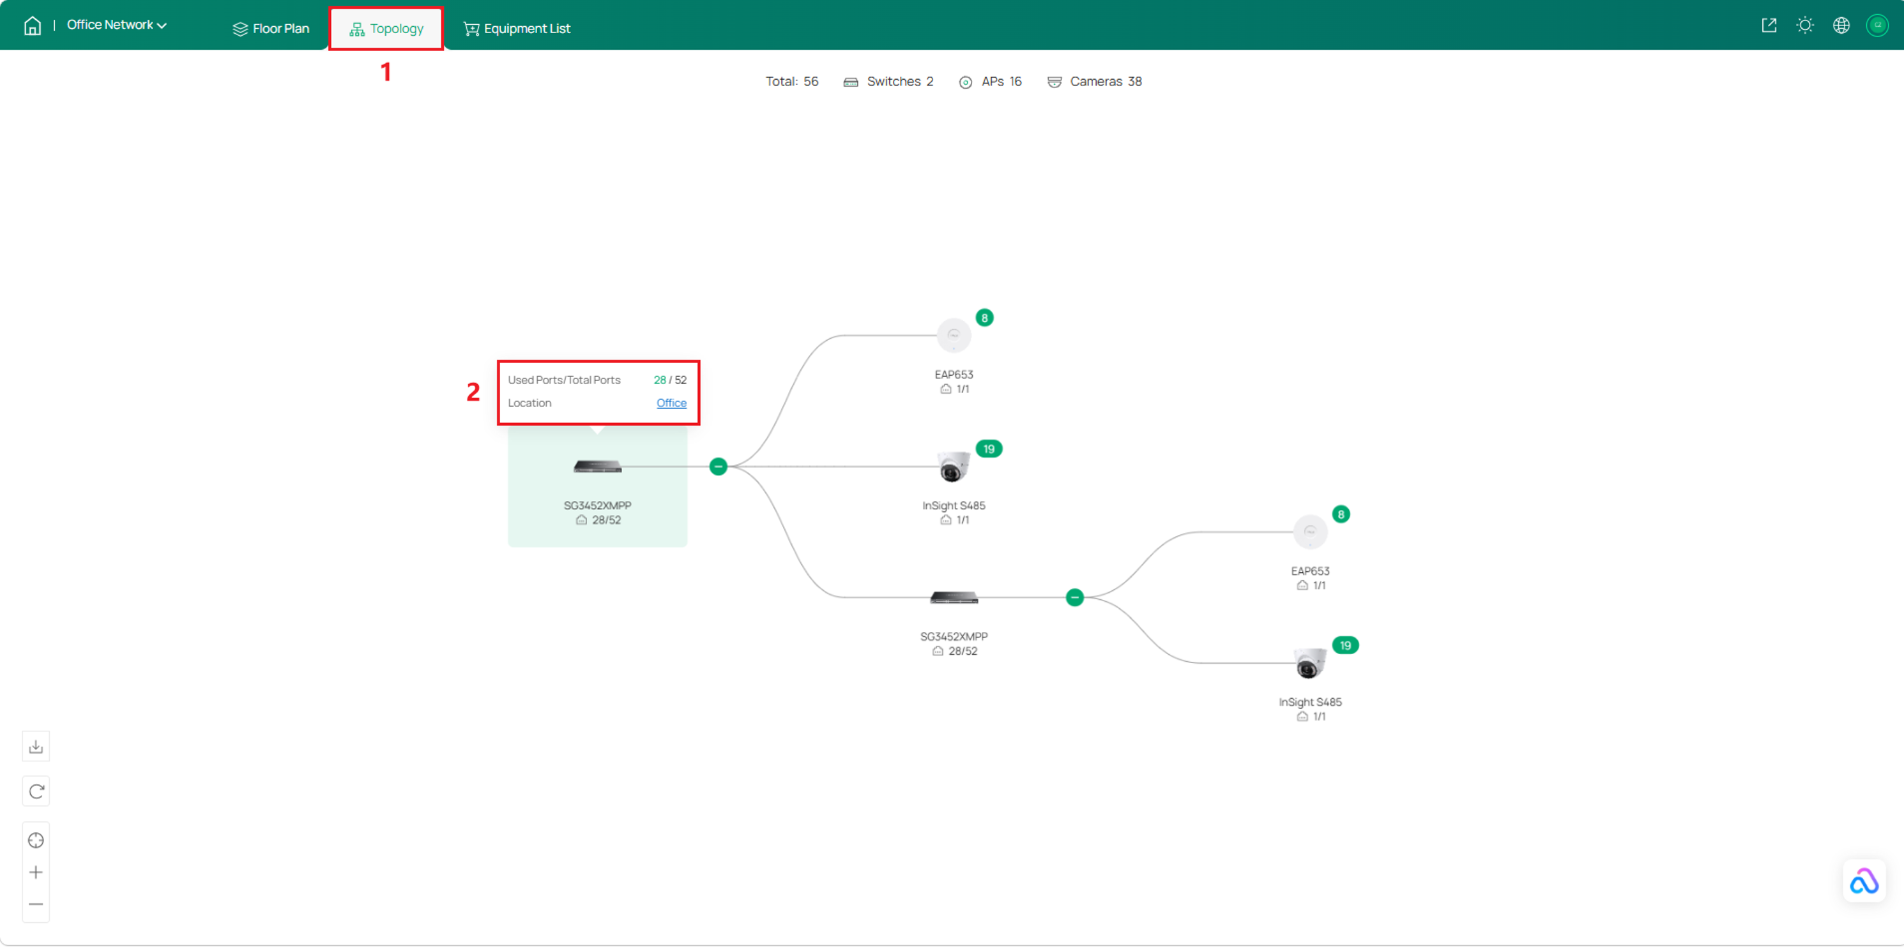Image resolution: width=1904 pixels, height=949 pixels.
Task: Click the Switches 2 summary
Action: pos(888,81)
